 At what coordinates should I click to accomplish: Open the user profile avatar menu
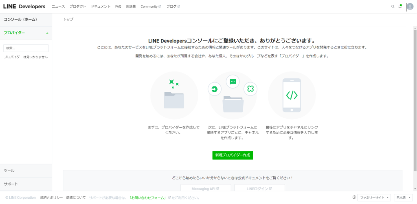coord(410,7)
